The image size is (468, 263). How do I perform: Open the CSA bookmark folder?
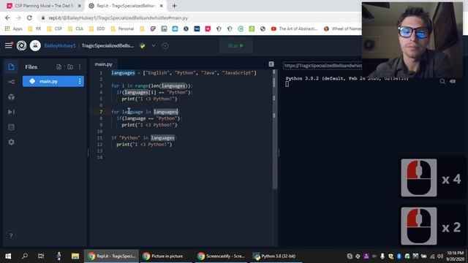[x=75, y=28]
